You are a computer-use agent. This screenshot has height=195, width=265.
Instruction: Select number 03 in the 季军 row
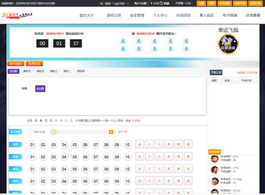tap(54, 169)
